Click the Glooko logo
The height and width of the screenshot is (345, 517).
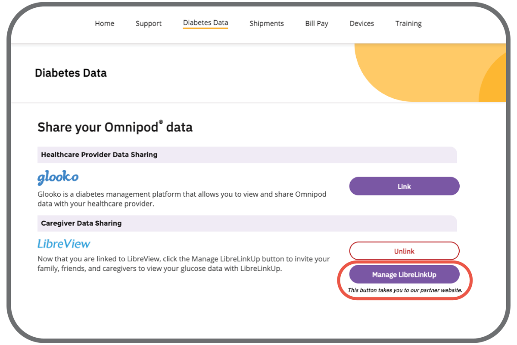pos(58,178)
